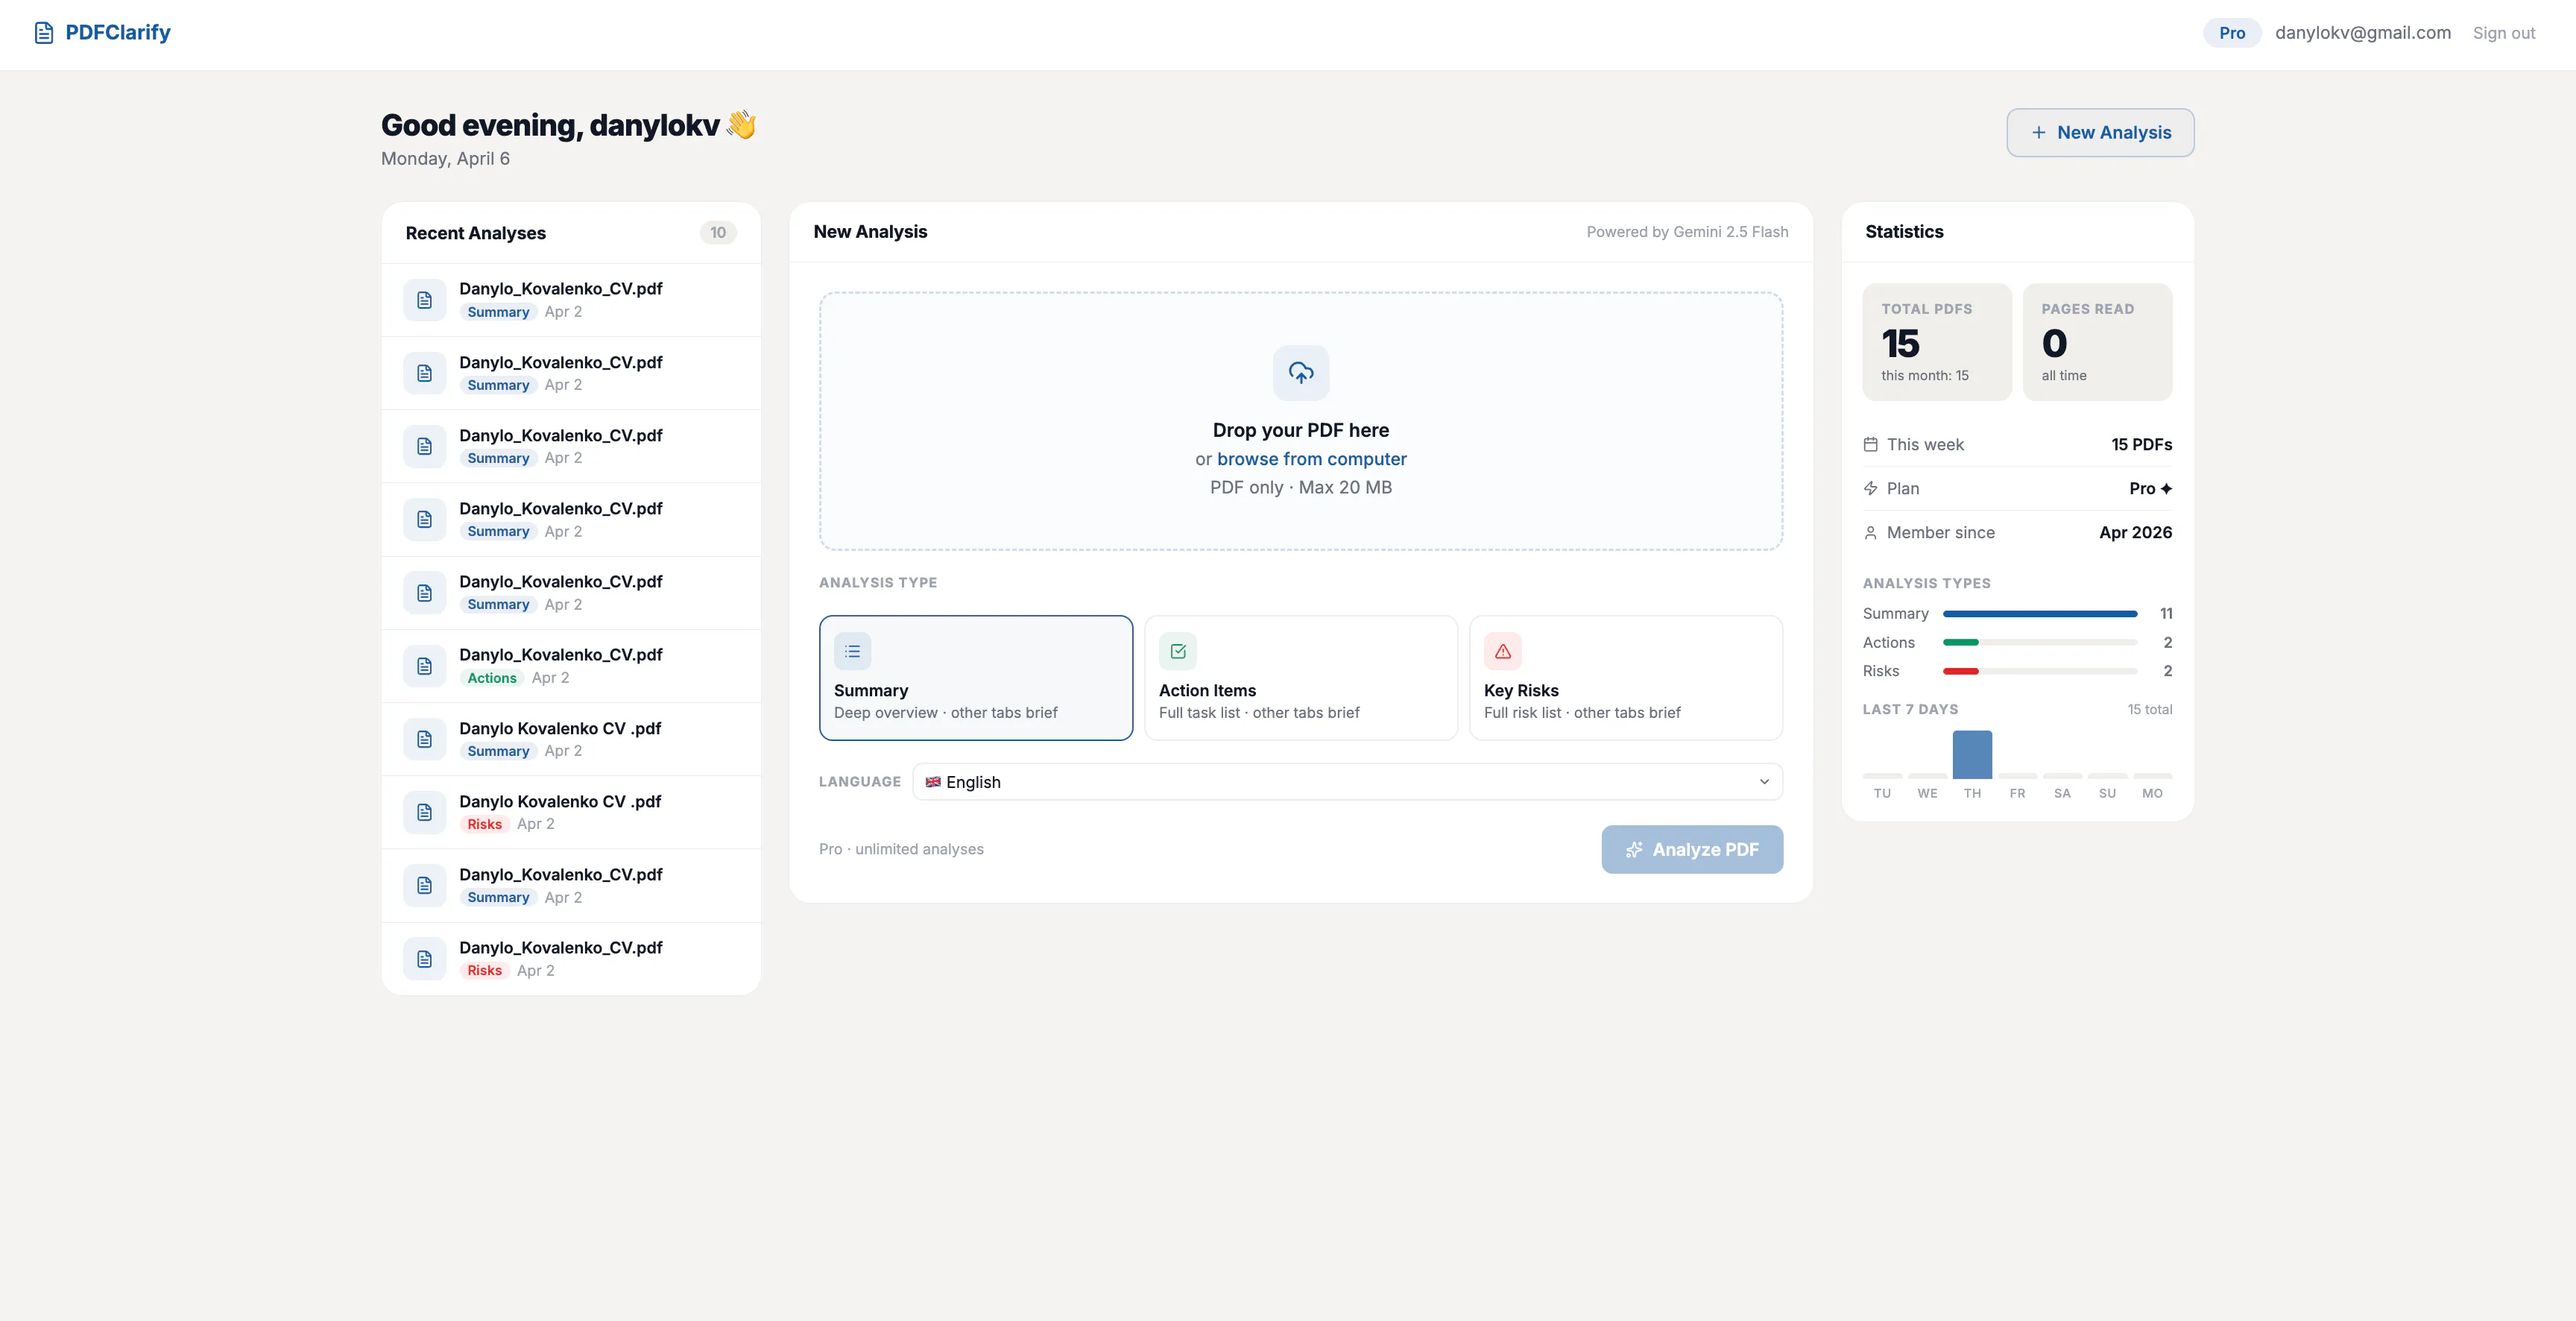Viewport: 2576px width, 1321px height.
Task: Click file icon of 'Danylo Kovalenko CV .pdf' Risks row
Action: (424, 812)
